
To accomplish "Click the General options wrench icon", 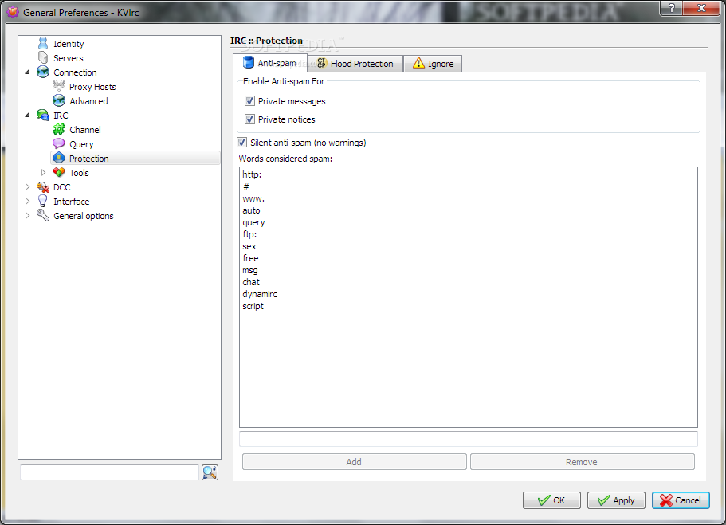I will (43, 215).
